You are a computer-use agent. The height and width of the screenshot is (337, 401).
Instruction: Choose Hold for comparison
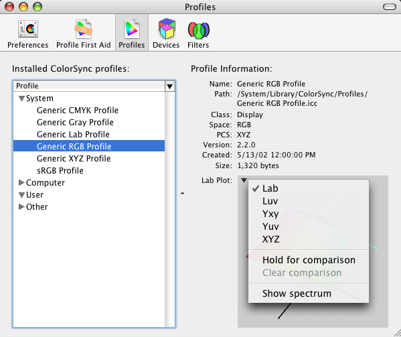(309, 260)
